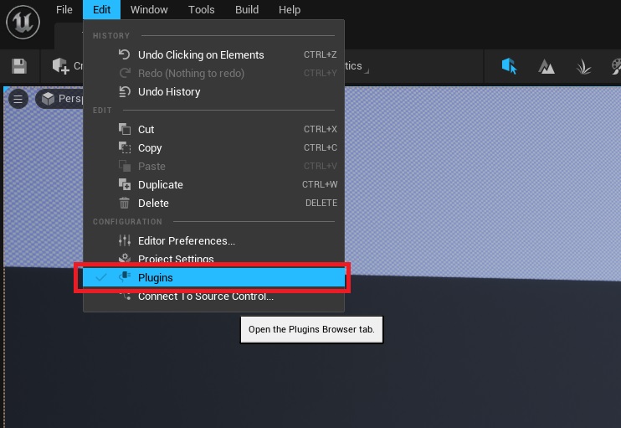Screen dimensions: 621x428
Task: Open the Perspective view mode dropdown
Action: coord(60,99)
